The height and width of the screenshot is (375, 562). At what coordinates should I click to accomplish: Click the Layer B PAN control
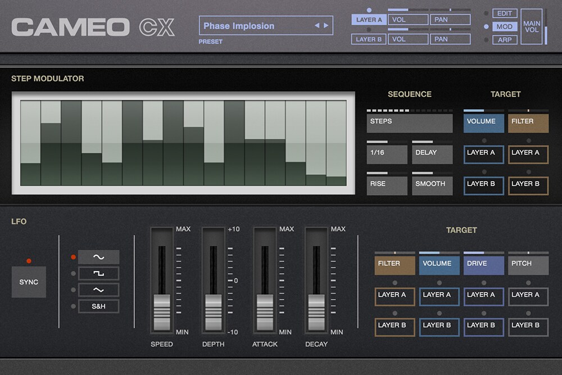[x=450, y=39]
